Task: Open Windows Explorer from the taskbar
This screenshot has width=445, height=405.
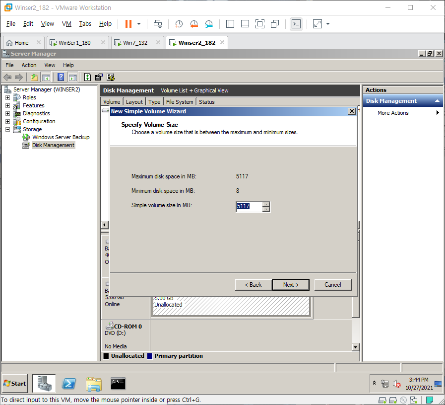Action: [94, 384]
